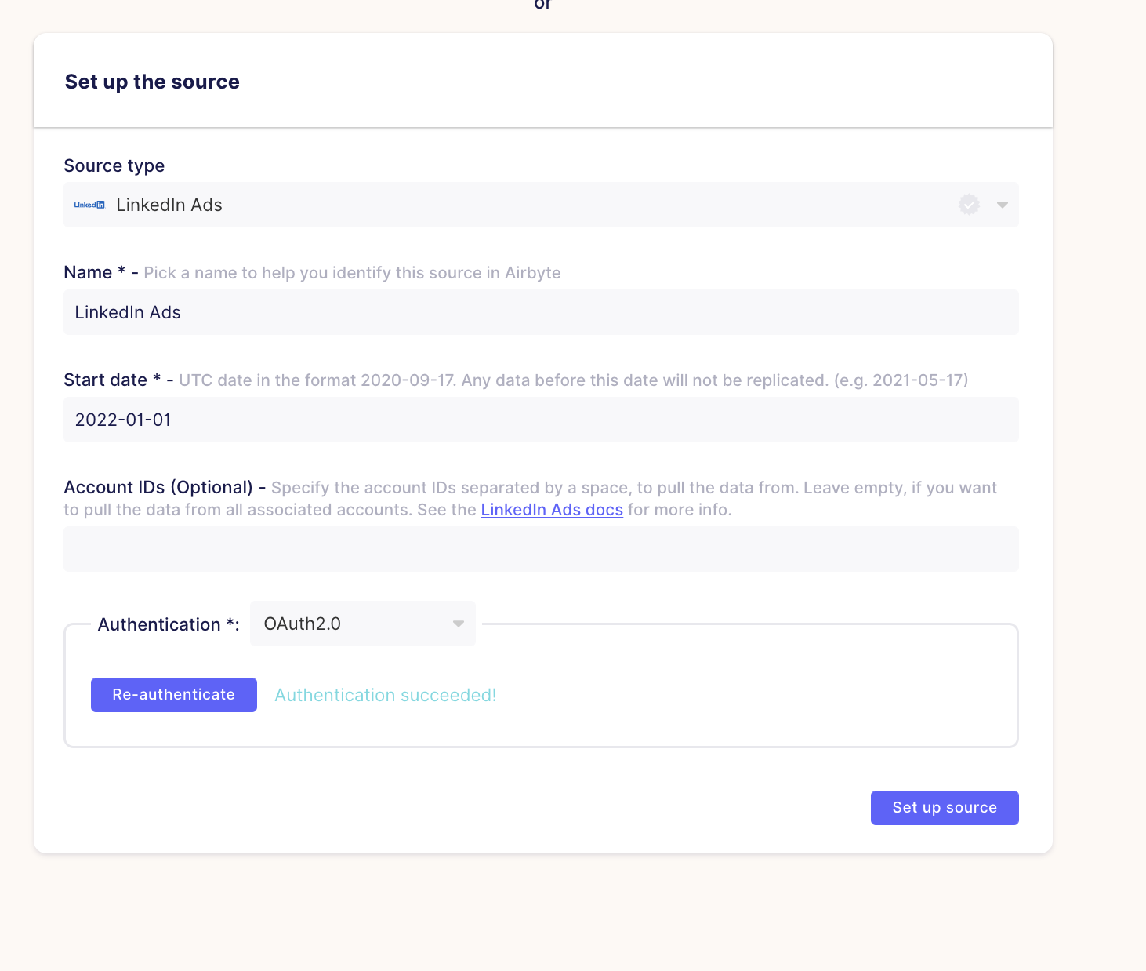Screen dimensions: 1146x971
Task: Open the source type dropdown
Action: tap(1002, 205)
